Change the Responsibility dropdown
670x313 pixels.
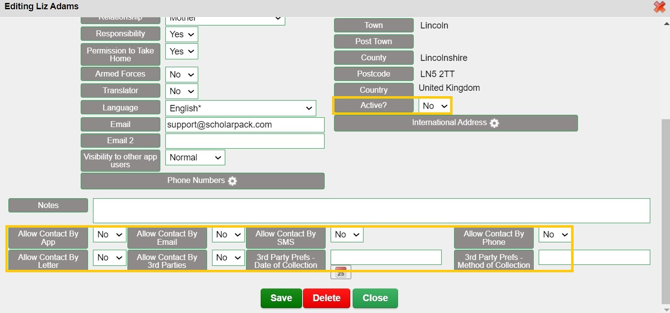(x=182, y=34)
